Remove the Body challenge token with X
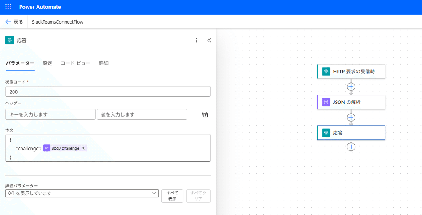This screenshot has height=215, width=422. click(83, 148)
